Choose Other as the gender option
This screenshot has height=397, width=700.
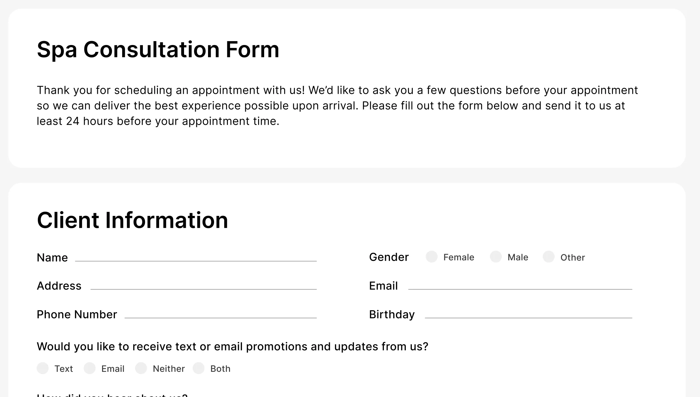(x=548, y=257)
